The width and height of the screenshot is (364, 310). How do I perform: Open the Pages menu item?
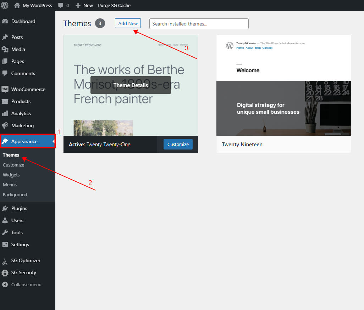coord(18,61)
